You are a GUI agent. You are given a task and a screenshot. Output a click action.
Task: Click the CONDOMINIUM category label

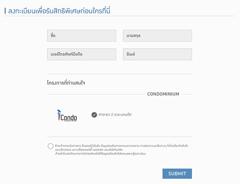(x=163, y=94)
